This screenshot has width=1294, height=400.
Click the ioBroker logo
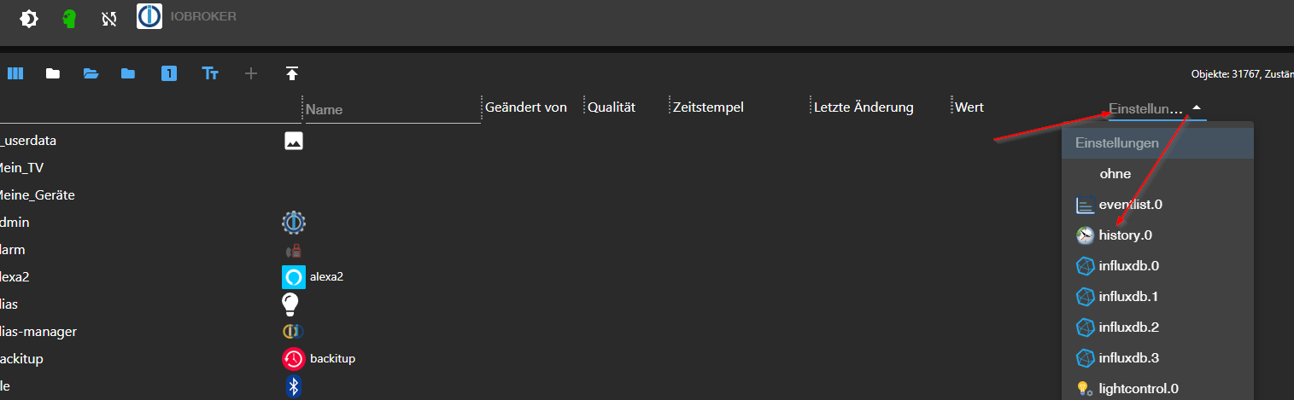tap(149, 16)
